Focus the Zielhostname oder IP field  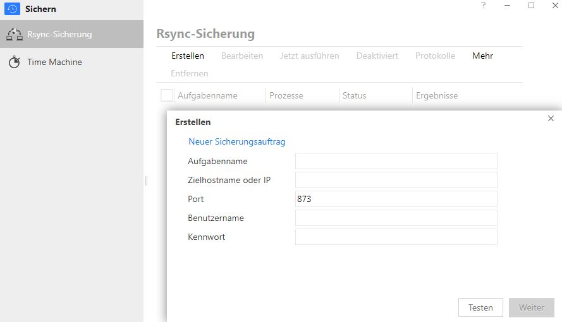pyautogui.click(x=396, y=180)
